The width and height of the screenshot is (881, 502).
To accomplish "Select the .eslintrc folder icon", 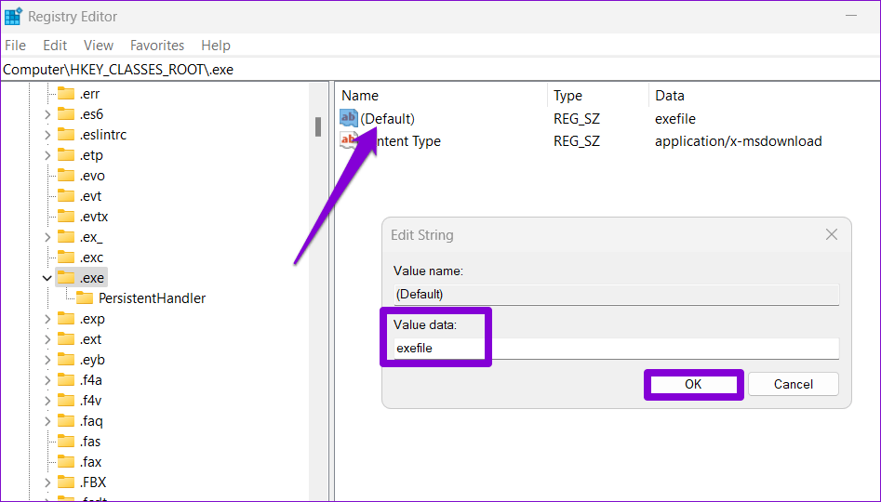I will coord(66,135).
